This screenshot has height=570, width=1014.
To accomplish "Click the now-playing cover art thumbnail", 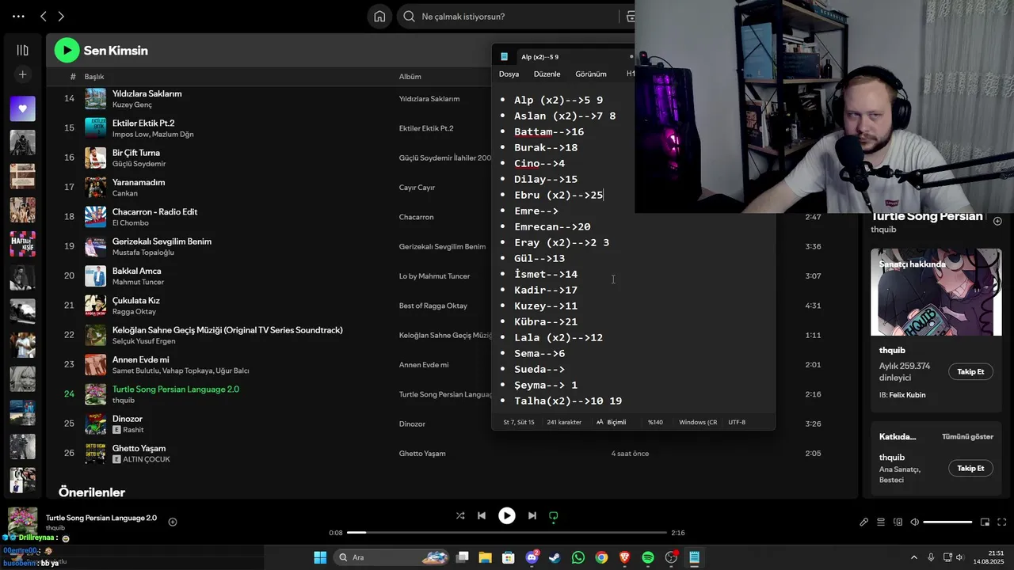I will (22, 522).
